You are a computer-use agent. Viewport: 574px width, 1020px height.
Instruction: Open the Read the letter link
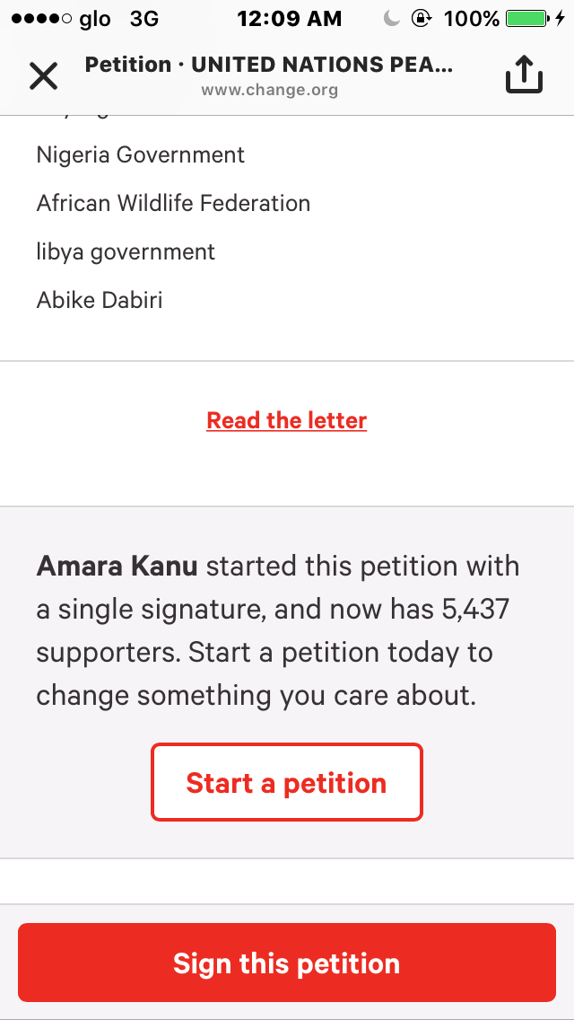point(287,420)
